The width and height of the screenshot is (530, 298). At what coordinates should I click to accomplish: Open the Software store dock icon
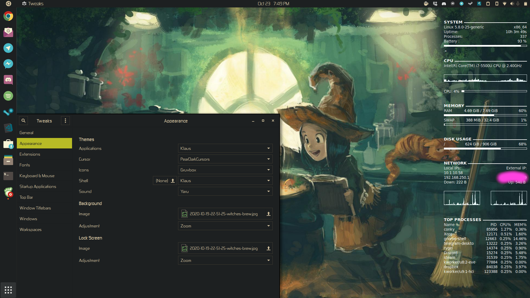8,144
